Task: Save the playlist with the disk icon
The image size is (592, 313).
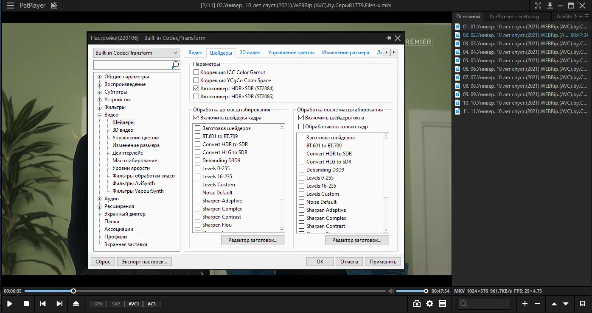Action: (583, 304)
